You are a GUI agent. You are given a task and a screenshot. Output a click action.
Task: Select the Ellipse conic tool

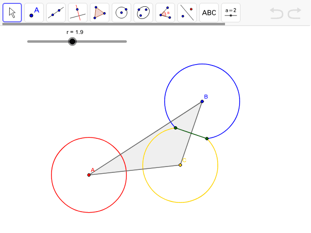coord(143,13)
